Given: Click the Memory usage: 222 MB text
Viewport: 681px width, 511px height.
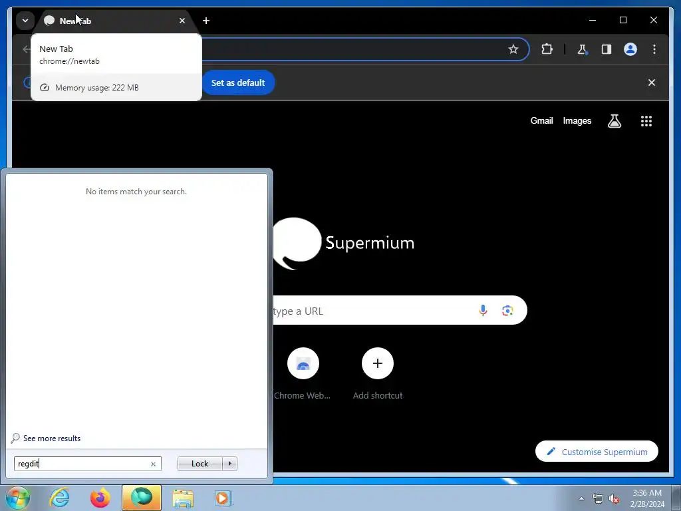Looking at the screenshot, I should point(97,87).
